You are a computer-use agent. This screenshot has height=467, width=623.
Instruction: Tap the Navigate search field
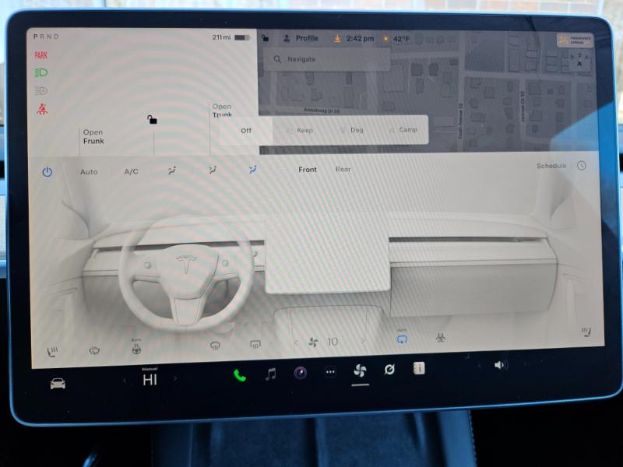pos(327,59)
